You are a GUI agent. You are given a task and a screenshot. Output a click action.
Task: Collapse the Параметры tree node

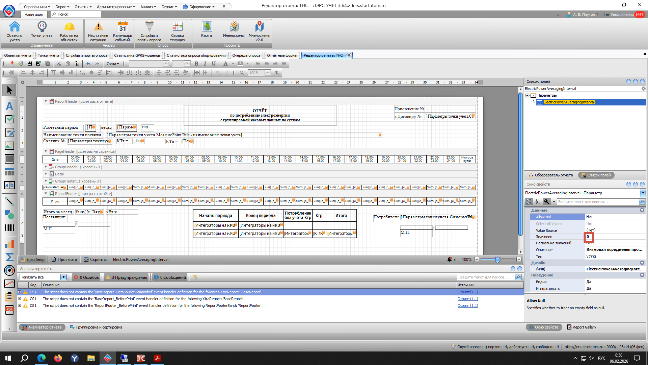[x=528, y=96]
